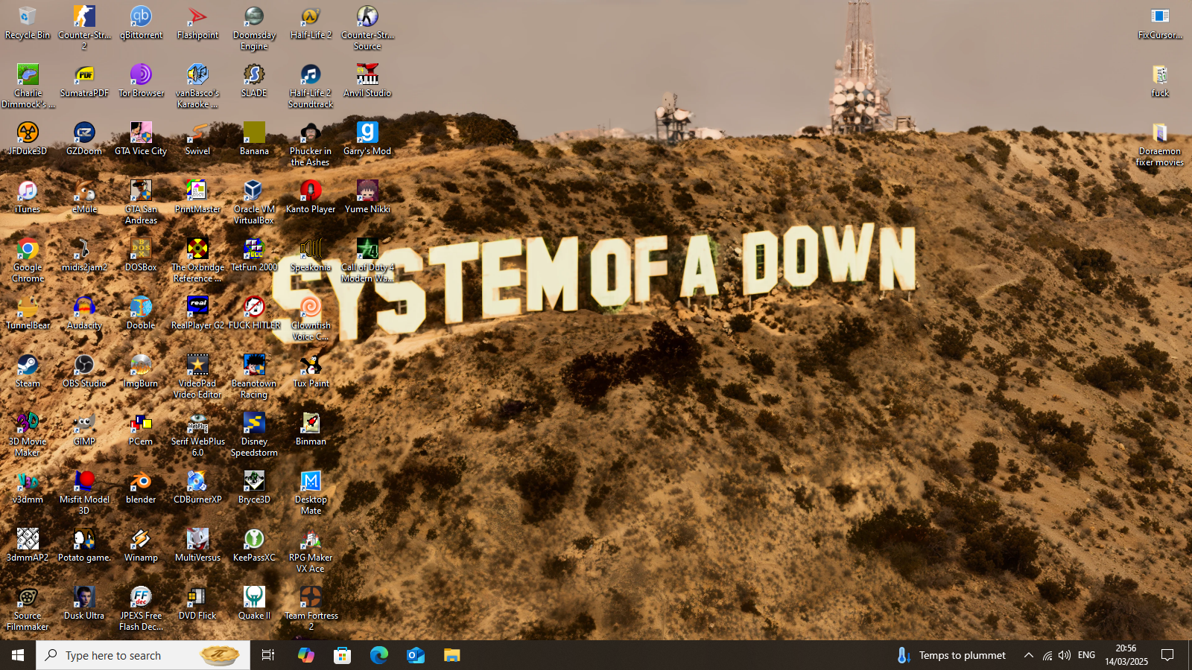Open the Doraemon fixer movies folder
This screenshot has width=1192, height=670.
[x=1160, y=144]
